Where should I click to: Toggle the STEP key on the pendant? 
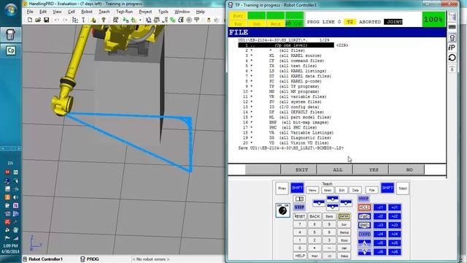click(x=299, y=207)
